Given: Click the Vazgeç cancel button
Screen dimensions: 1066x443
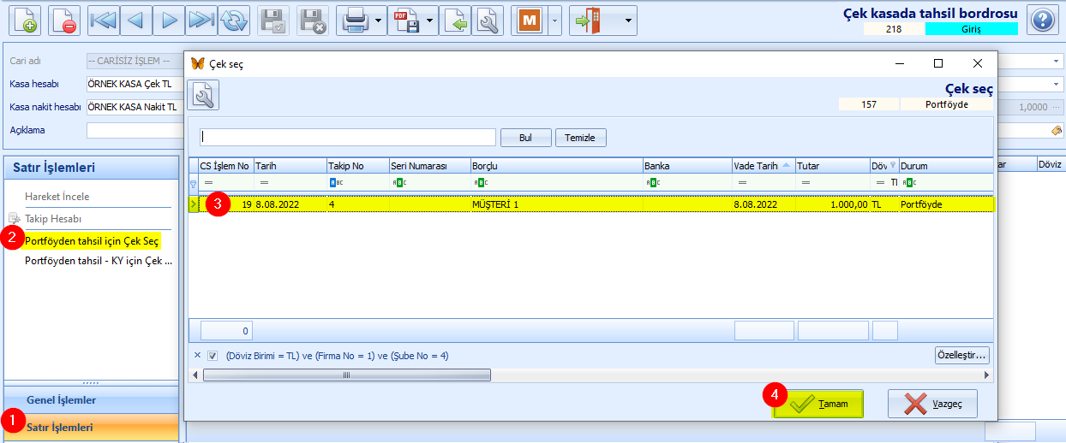Looking at the screenshot, I should click(932, 404).
